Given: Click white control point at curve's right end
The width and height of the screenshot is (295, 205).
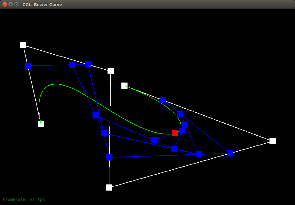Looking at the screenshot, I should tap(124, 86).
